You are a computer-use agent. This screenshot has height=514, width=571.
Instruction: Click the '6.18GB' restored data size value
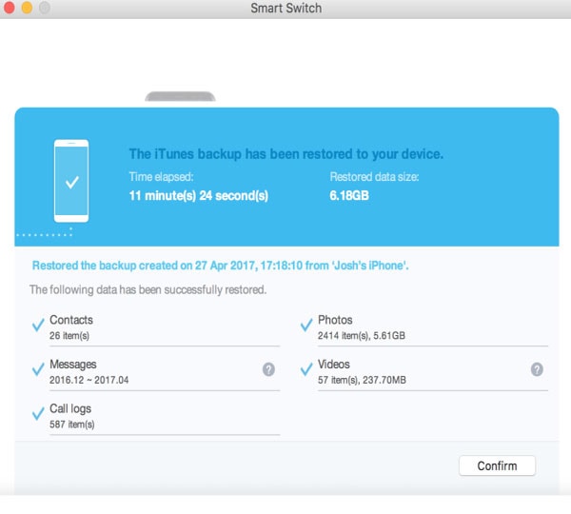(349, 196)
